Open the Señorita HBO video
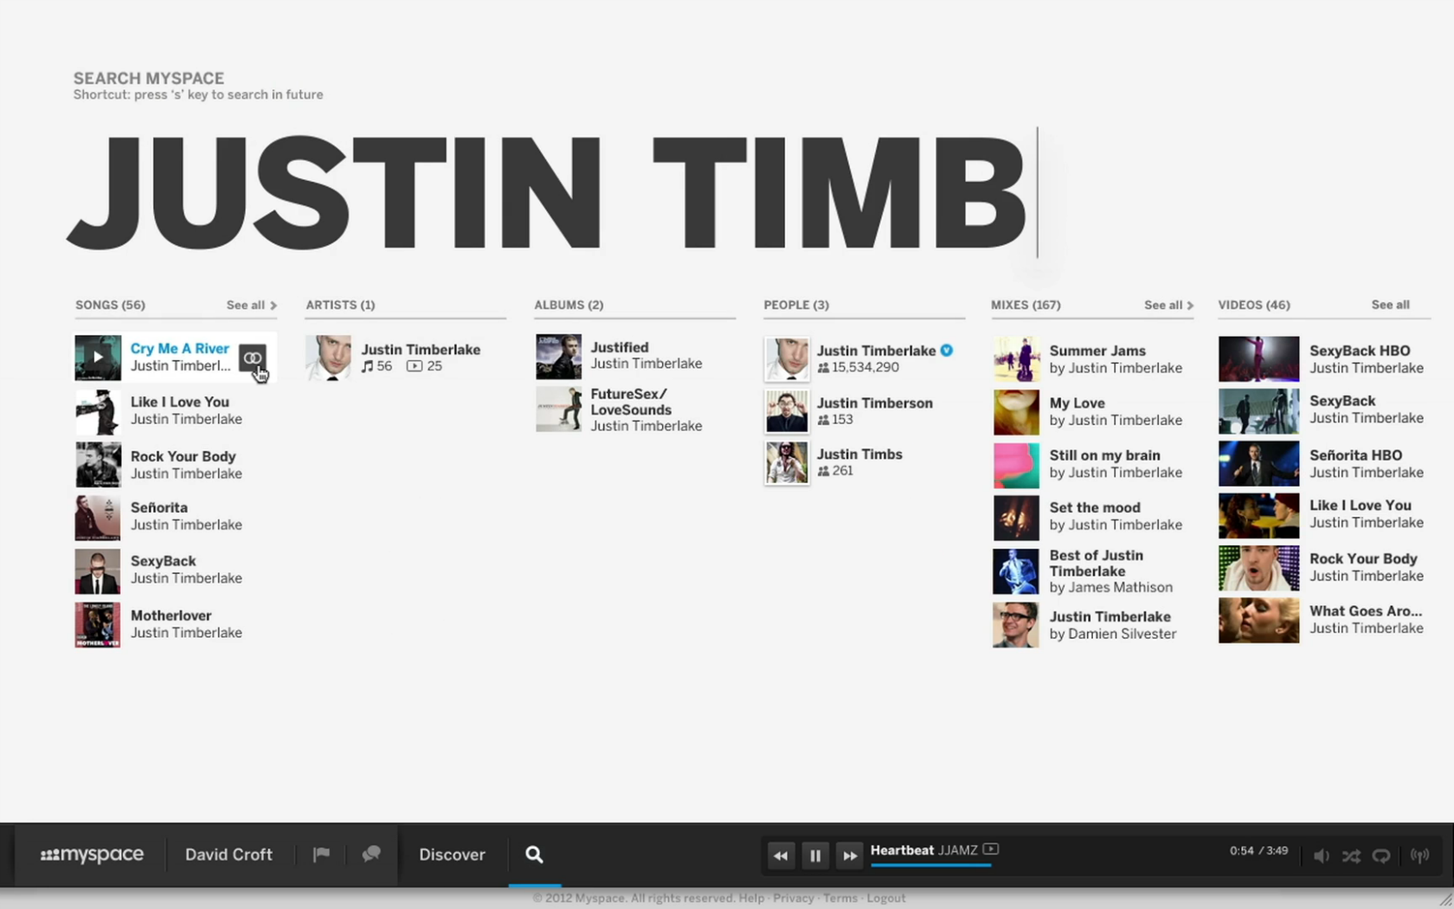Viewport: 1454px width, 909px height. 1355,455
